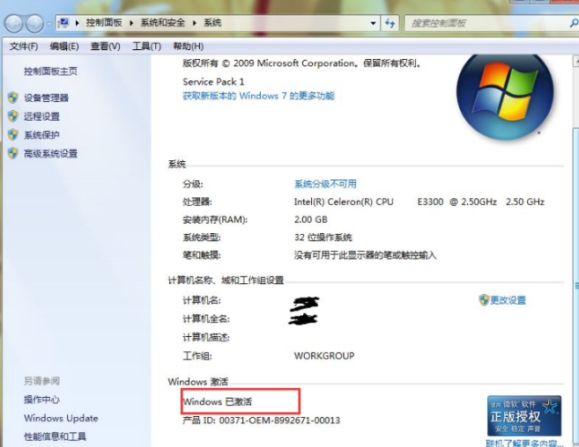
Task: Select 系统 in the address breadcrumb
Action: tap(212, 23)
